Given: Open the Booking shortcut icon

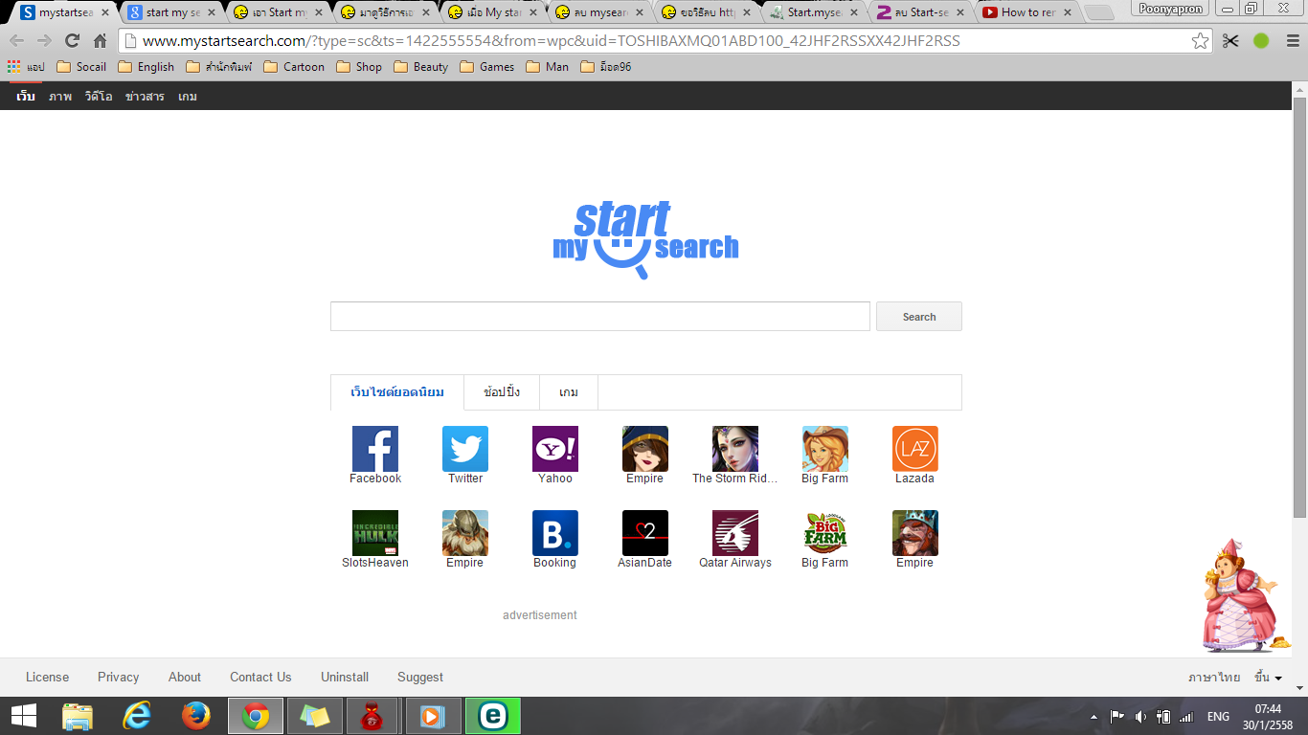Looking at the screenshot, I should click(555, 533).
